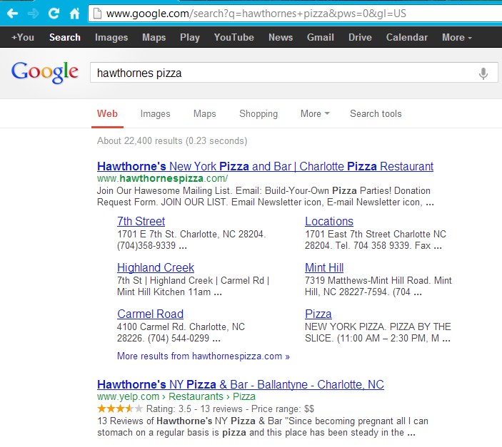This screenshot has height=447, width=502.
Task: Open the +You item in the black bar
Action: point(22,37)
